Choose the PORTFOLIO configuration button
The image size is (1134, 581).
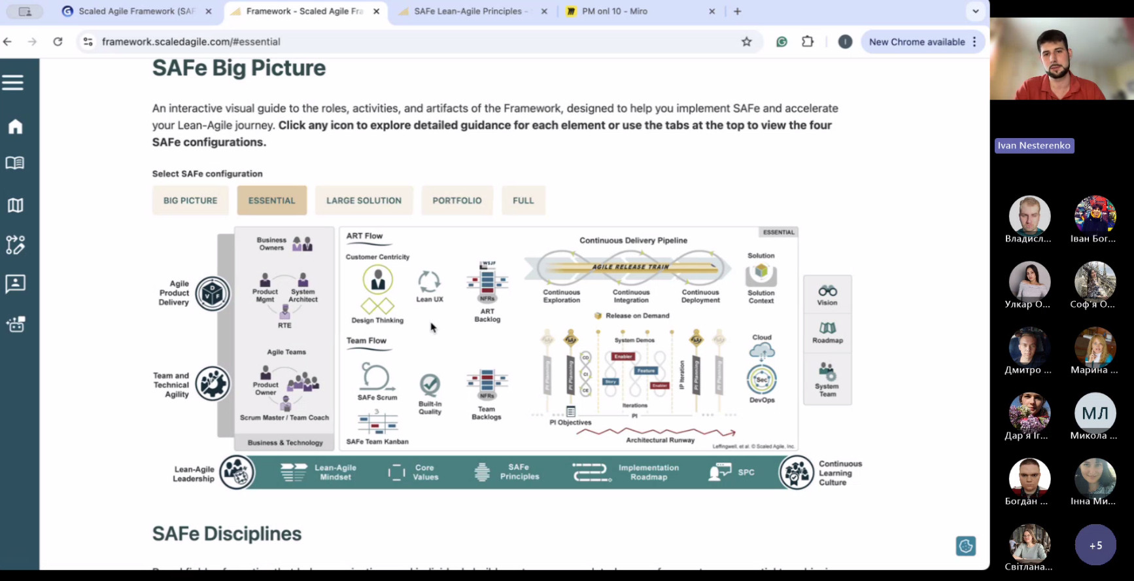(x=456, y=201)
